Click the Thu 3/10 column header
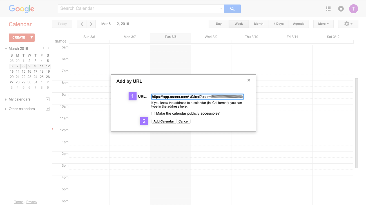This screenshot has width=366, height=205. click(251, 37)
